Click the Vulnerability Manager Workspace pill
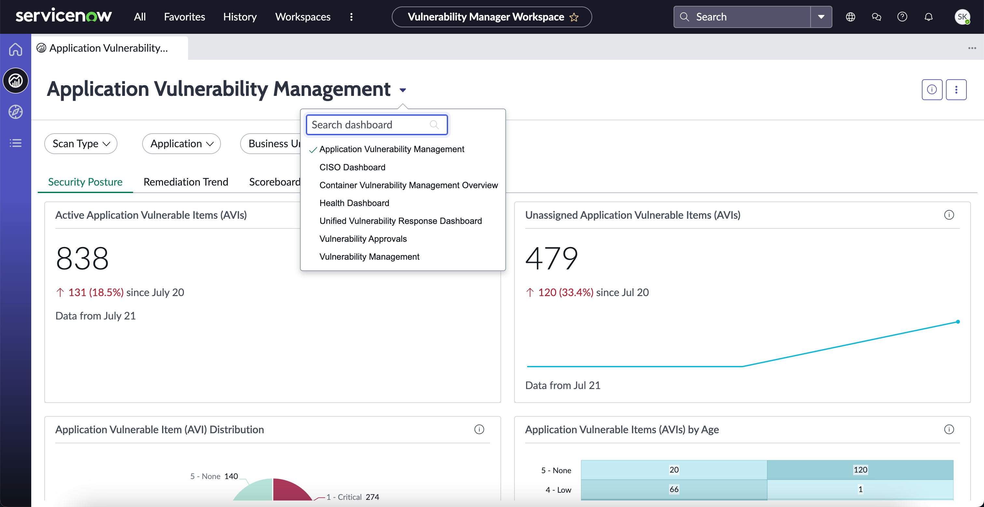This screenshot has height=507, width=984. 492,17
